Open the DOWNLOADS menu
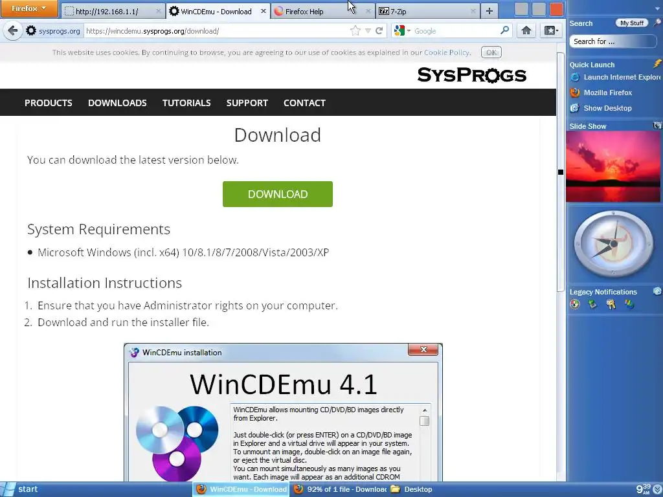663x497 pixels. click(x=117, y=103)
